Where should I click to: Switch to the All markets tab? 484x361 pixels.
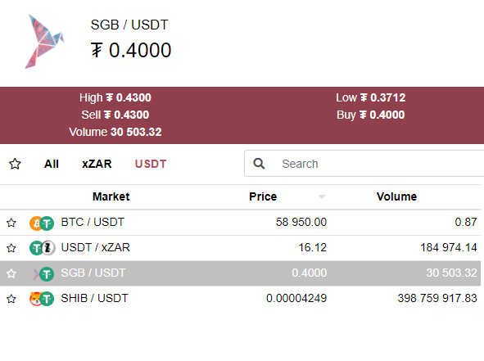[52, 164]
